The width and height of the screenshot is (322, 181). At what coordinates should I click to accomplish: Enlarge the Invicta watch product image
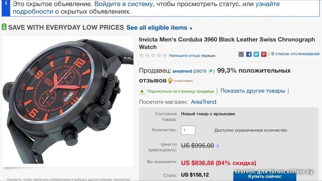coord(68,101)
